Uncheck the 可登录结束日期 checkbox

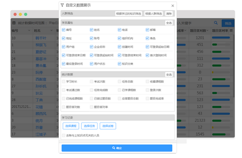pyautogui.click(x=64, y=55)
